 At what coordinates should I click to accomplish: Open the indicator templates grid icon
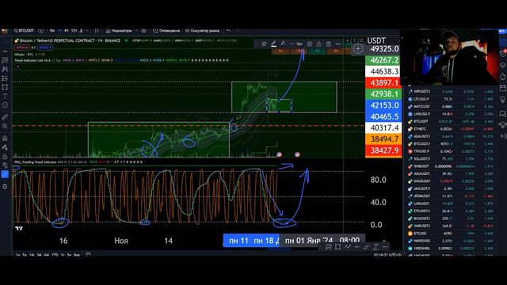tap(143, 31)
